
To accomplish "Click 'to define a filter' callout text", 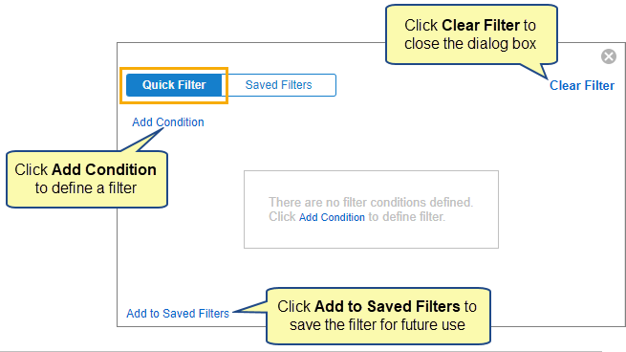I will pyautogui.click(x=86, y=187).
